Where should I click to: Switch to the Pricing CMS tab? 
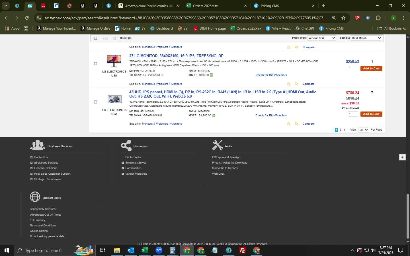284,6
